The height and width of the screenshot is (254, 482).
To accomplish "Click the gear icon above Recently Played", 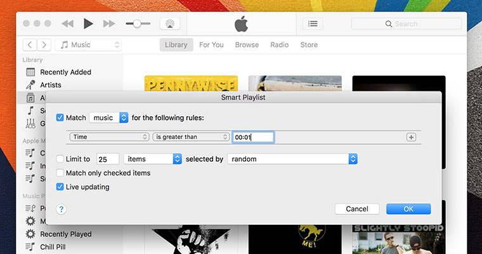I will point(30,222).
